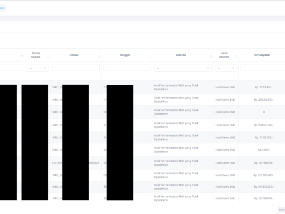Select Hasil Sewa BMD in Rp. 290.215.900,- row

(225, 100)
